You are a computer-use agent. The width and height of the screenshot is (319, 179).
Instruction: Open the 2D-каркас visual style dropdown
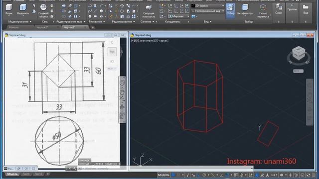tap(208, 6)
